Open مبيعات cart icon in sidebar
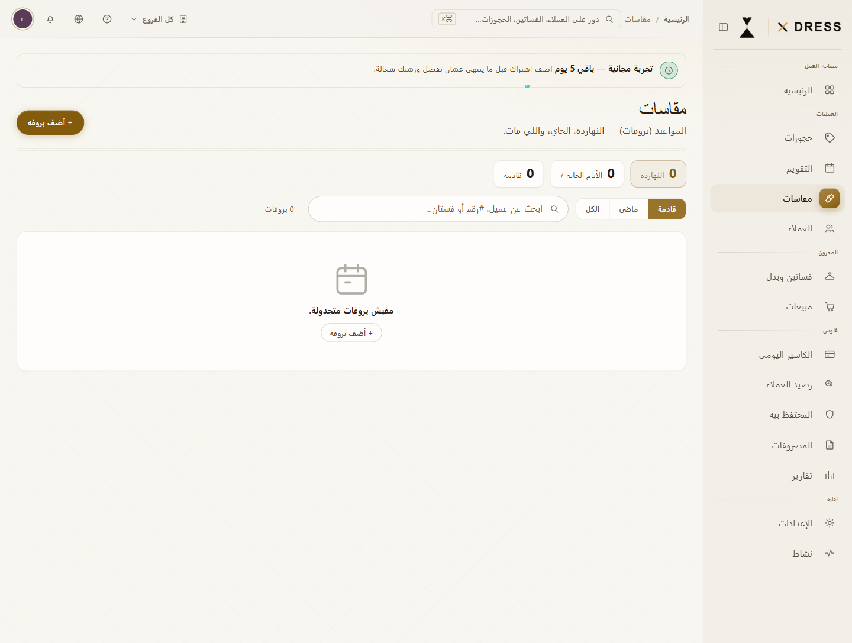This screenshot has height=643, width=852. pyautogui.click(x=830, y=306)
